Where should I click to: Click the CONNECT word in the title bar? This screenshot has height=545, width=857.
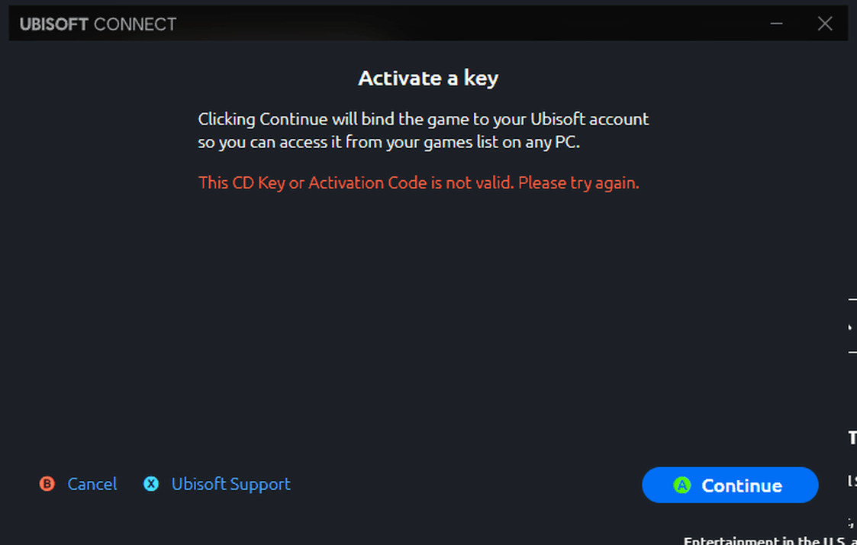135,24
